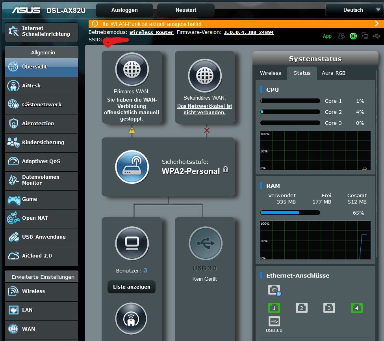Click the '335 MB' Verwendet value
Image resolution: width=384 pixels, height=341 pixels.
(x=286, y=202)
